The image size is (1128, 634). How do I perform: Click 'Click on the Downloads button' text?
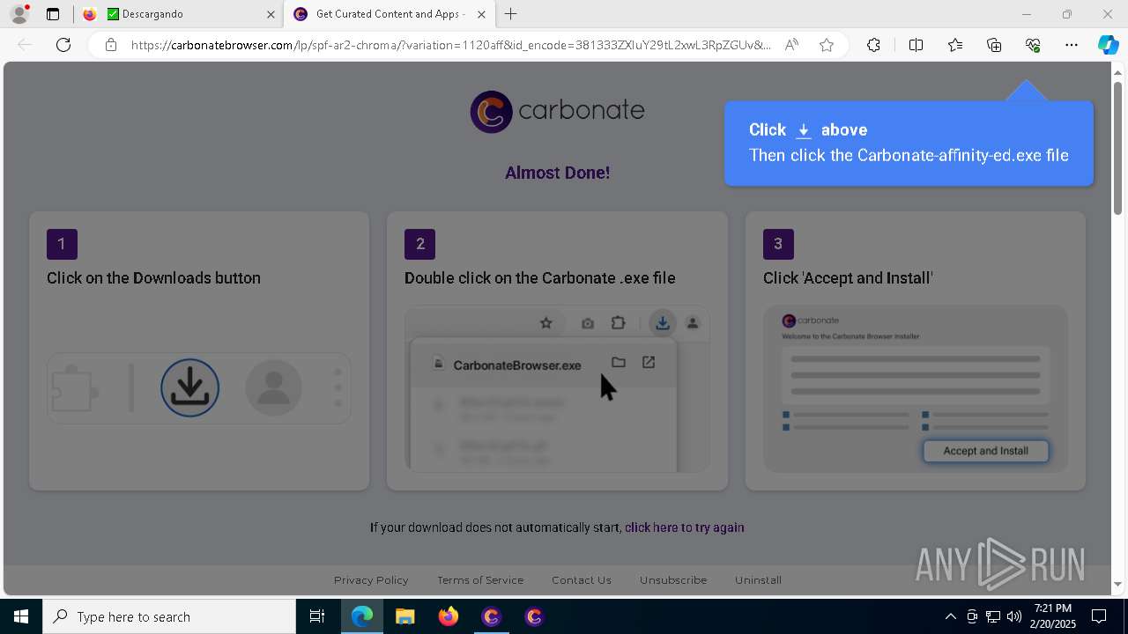(153, 278)
